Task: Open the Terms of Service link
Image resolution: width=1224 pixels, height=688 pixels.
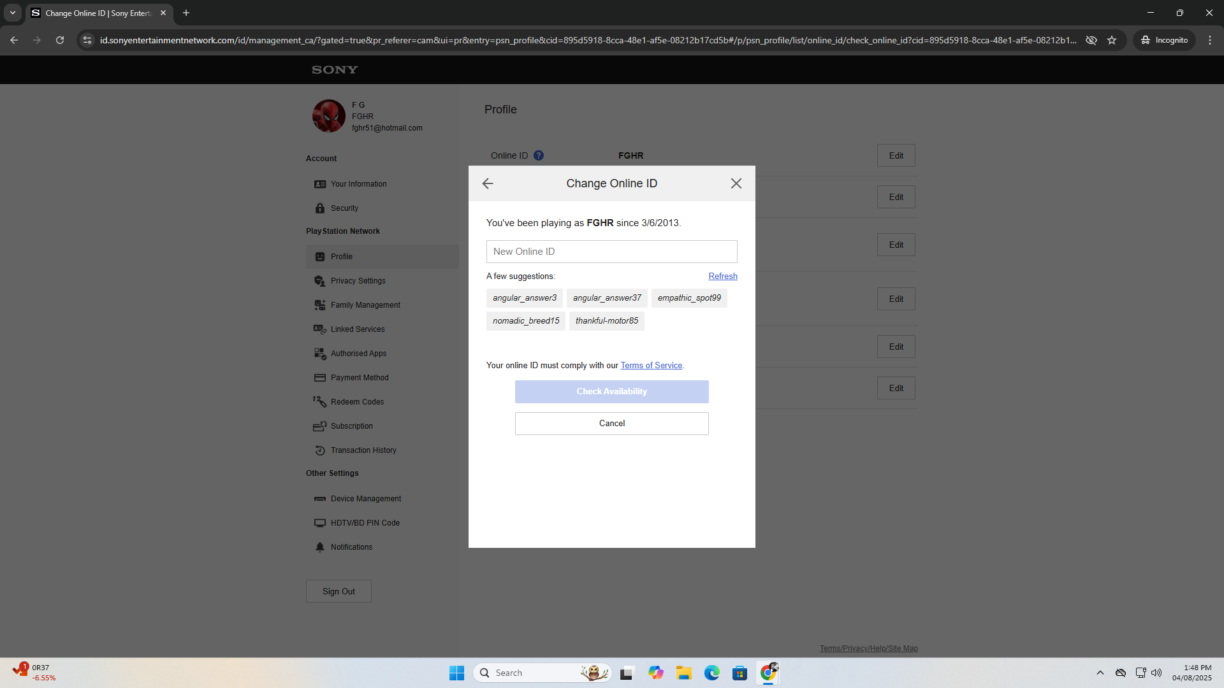Action: click(x=652, y=366)
